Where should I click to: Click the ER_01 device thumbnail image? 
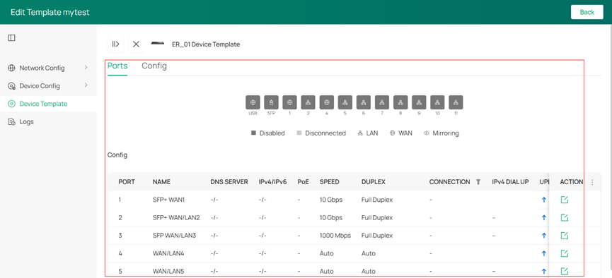(158, 44)
